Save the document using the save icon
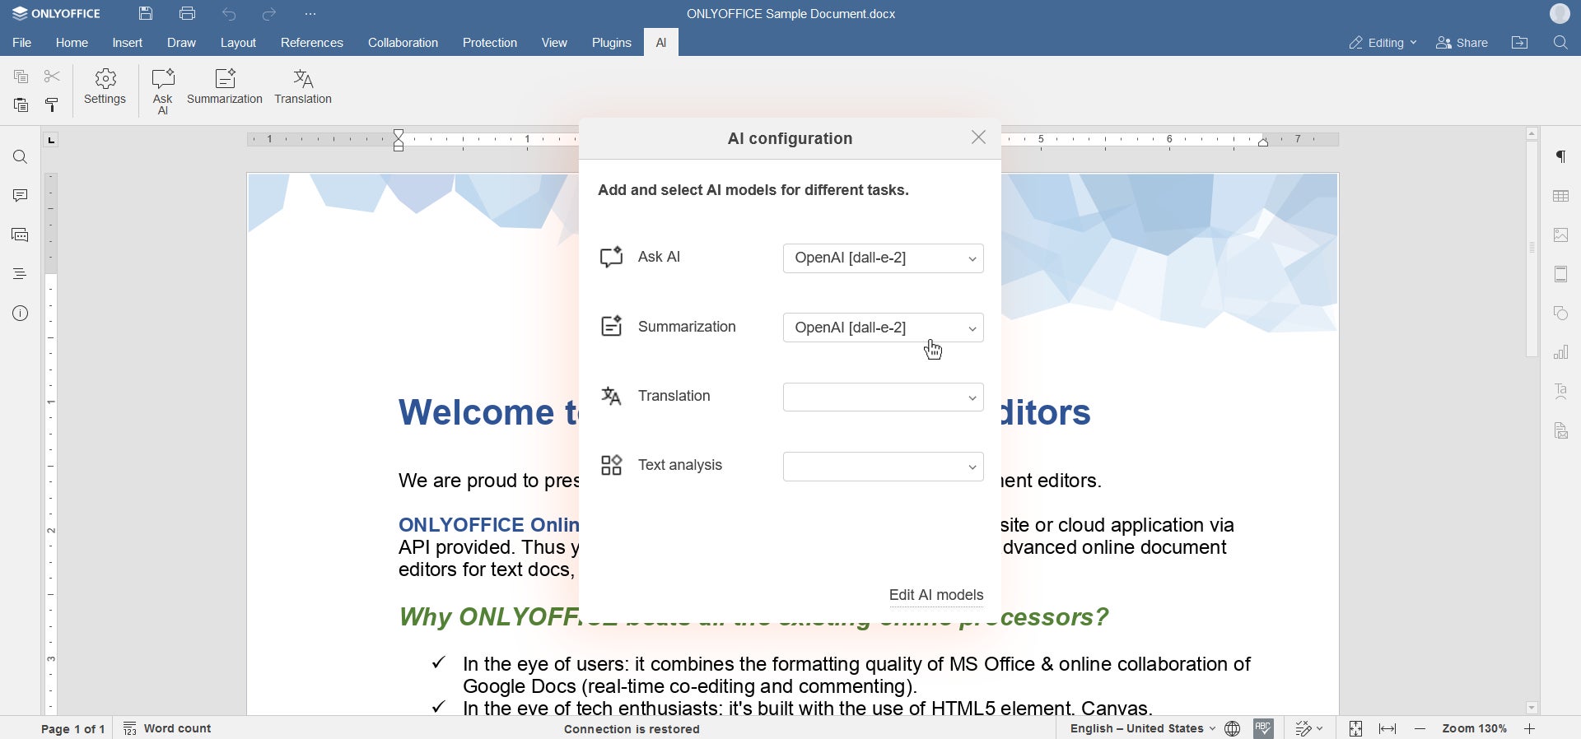 [146, 14]
